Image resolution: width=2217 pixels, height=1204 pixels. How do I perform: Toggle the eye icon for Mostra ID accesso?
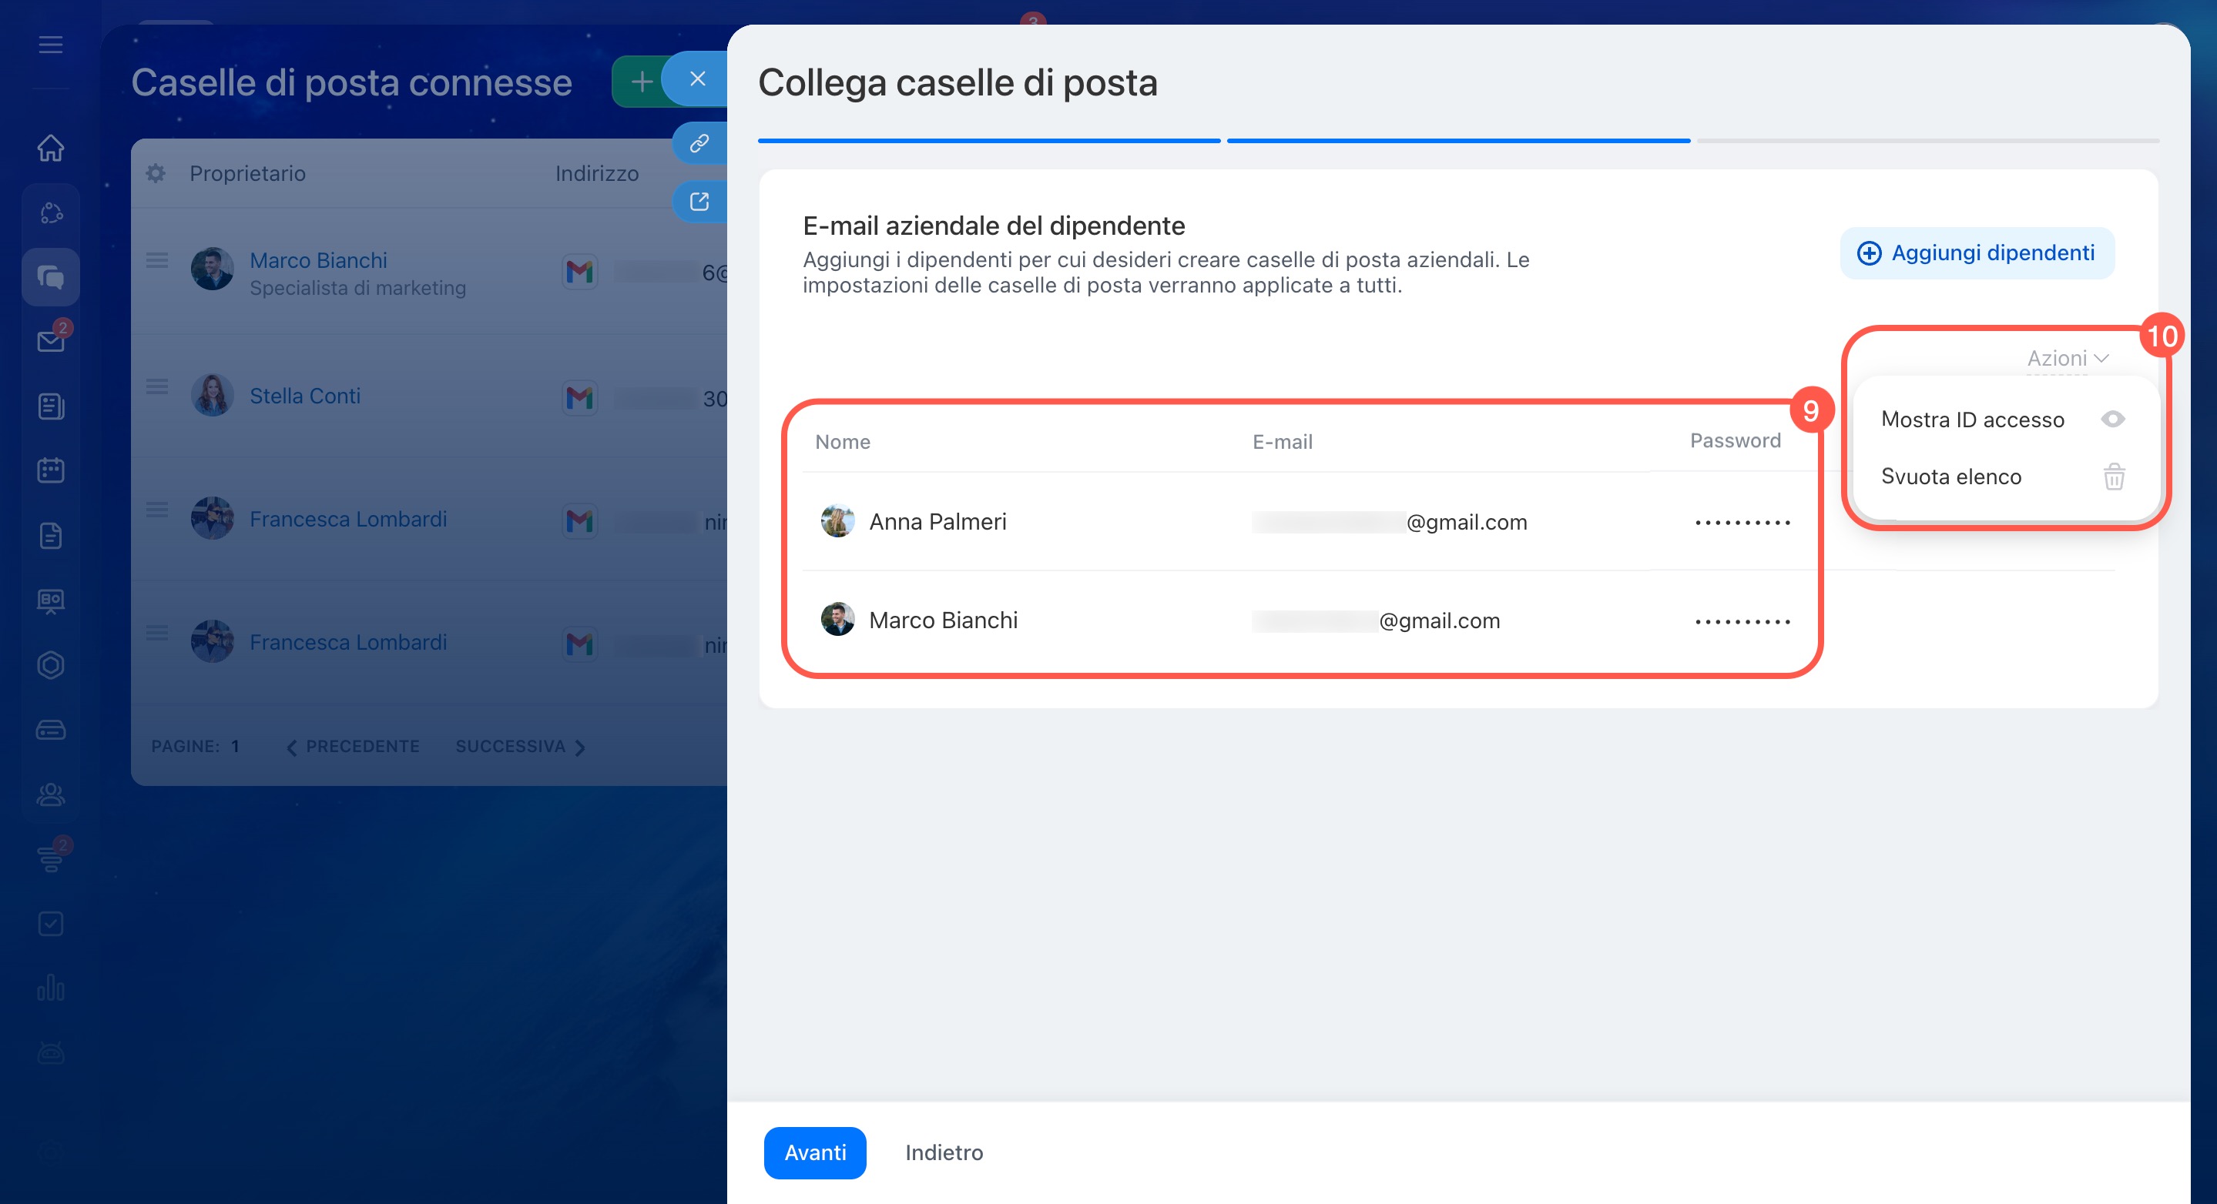click(2113, 419)
